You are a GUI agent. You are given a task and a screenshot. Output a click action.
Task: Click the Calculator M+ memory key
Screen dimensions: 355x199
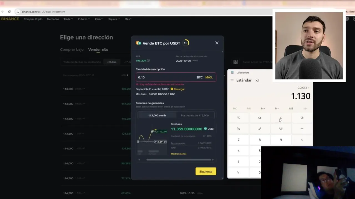coord(263,109)
